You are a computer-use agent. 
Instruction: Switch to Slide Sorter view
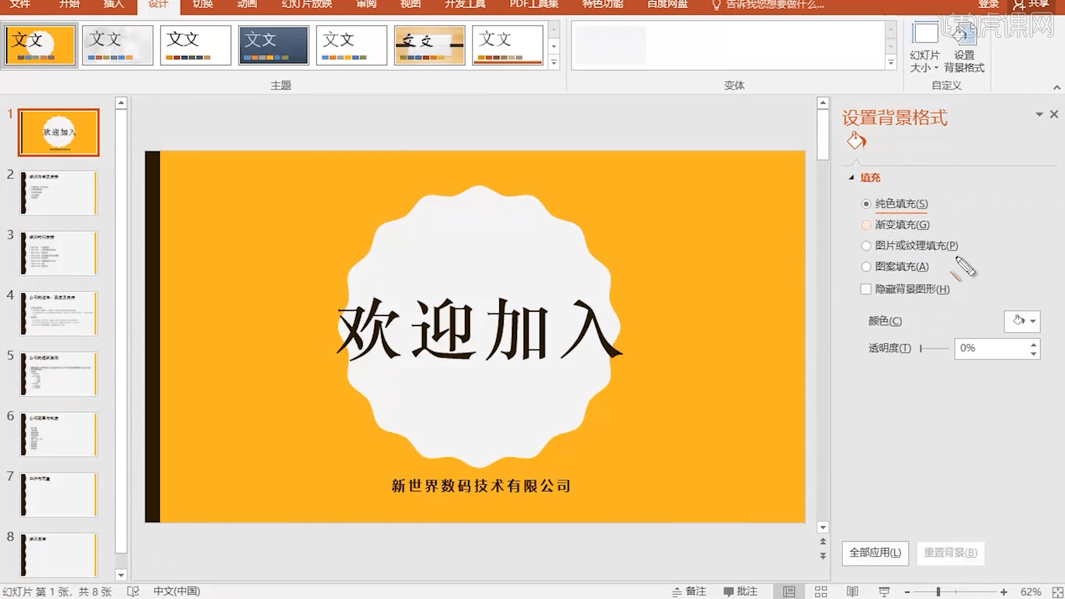[821, 591]
